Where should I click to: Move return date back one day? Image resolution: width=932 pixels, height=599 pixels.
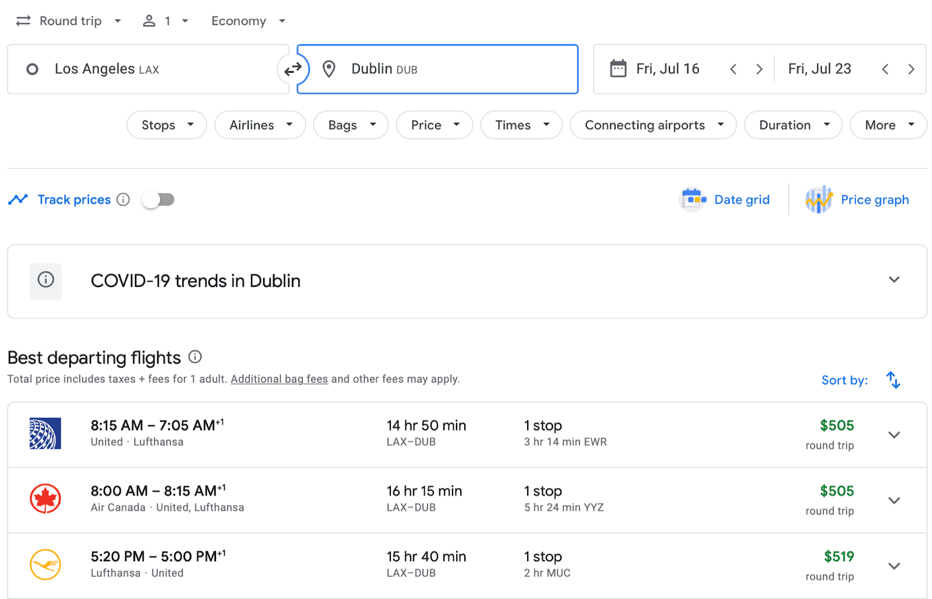[x=885, y=69]
